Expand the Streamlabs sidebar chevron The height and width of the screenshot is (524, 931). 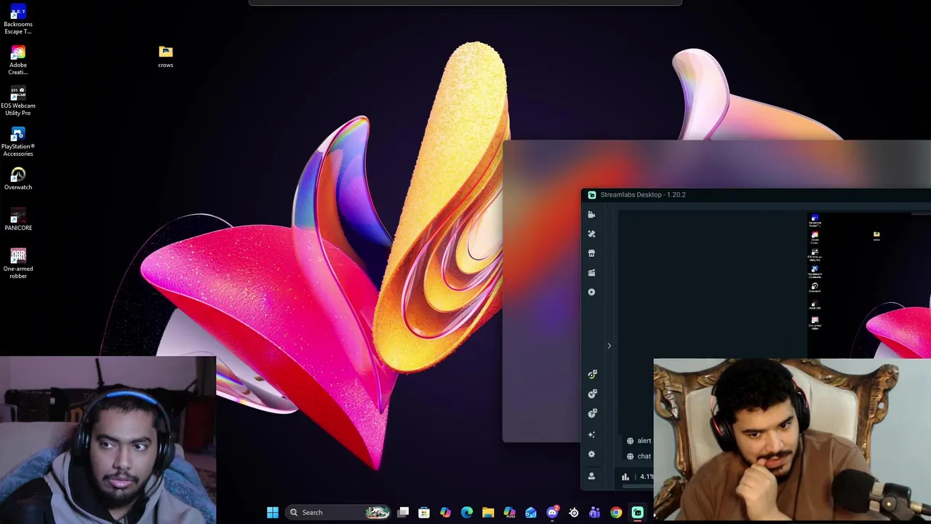[x=609, y=346]
